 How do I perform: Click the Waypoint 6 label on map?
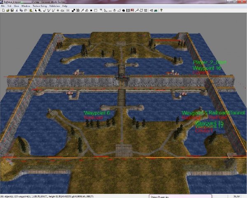click(x=97, y=113)
